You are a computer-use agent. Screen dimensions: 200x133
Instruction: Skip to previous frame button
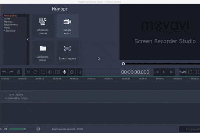tap(157, 72)
